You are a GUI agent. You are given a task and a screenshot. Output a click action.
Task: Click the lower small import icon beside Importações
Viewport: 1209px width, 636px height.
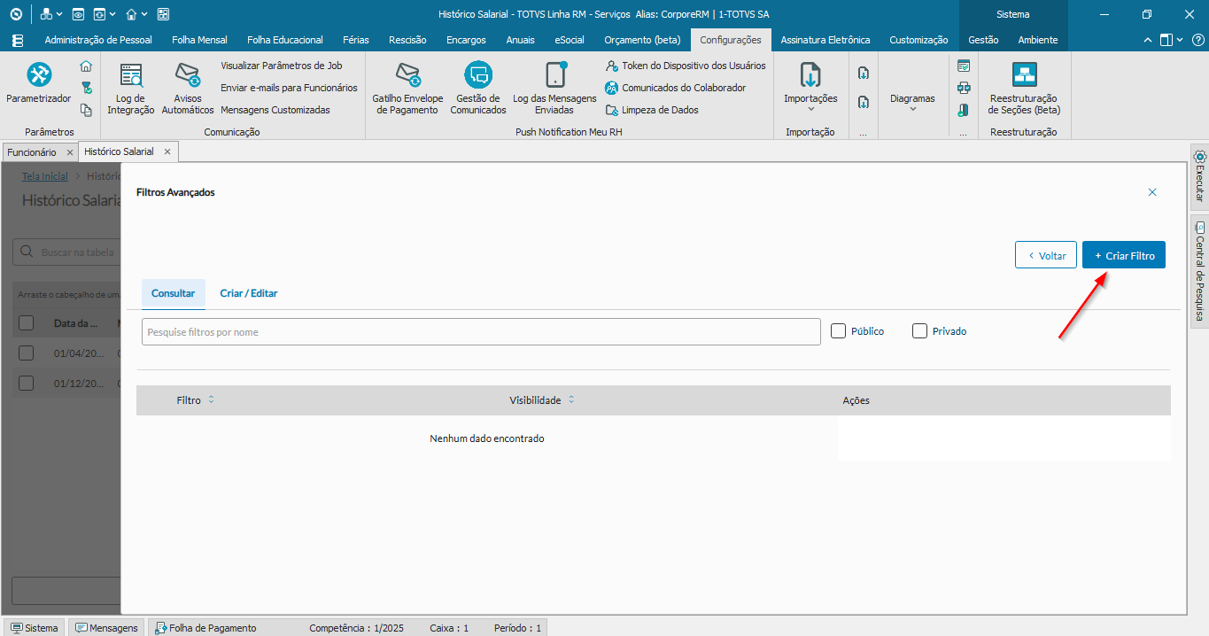(864, 103)
